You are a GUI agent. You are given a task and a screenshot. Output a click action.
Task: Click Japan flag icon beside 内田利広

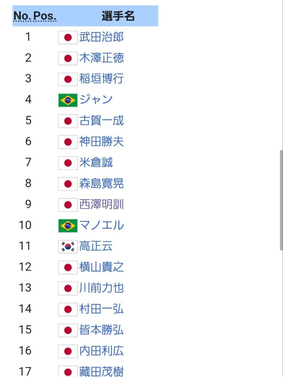coord(68,351)
